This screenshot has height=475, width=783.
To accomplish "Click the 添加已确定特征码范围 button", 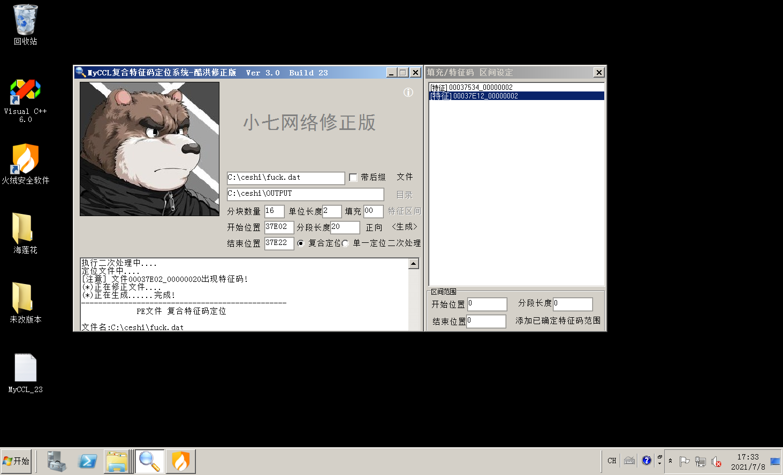I will coord(558,321).
